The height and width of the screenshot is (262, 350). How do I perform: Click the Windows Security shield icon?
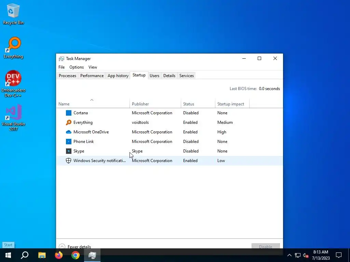(x=68, y=161)
